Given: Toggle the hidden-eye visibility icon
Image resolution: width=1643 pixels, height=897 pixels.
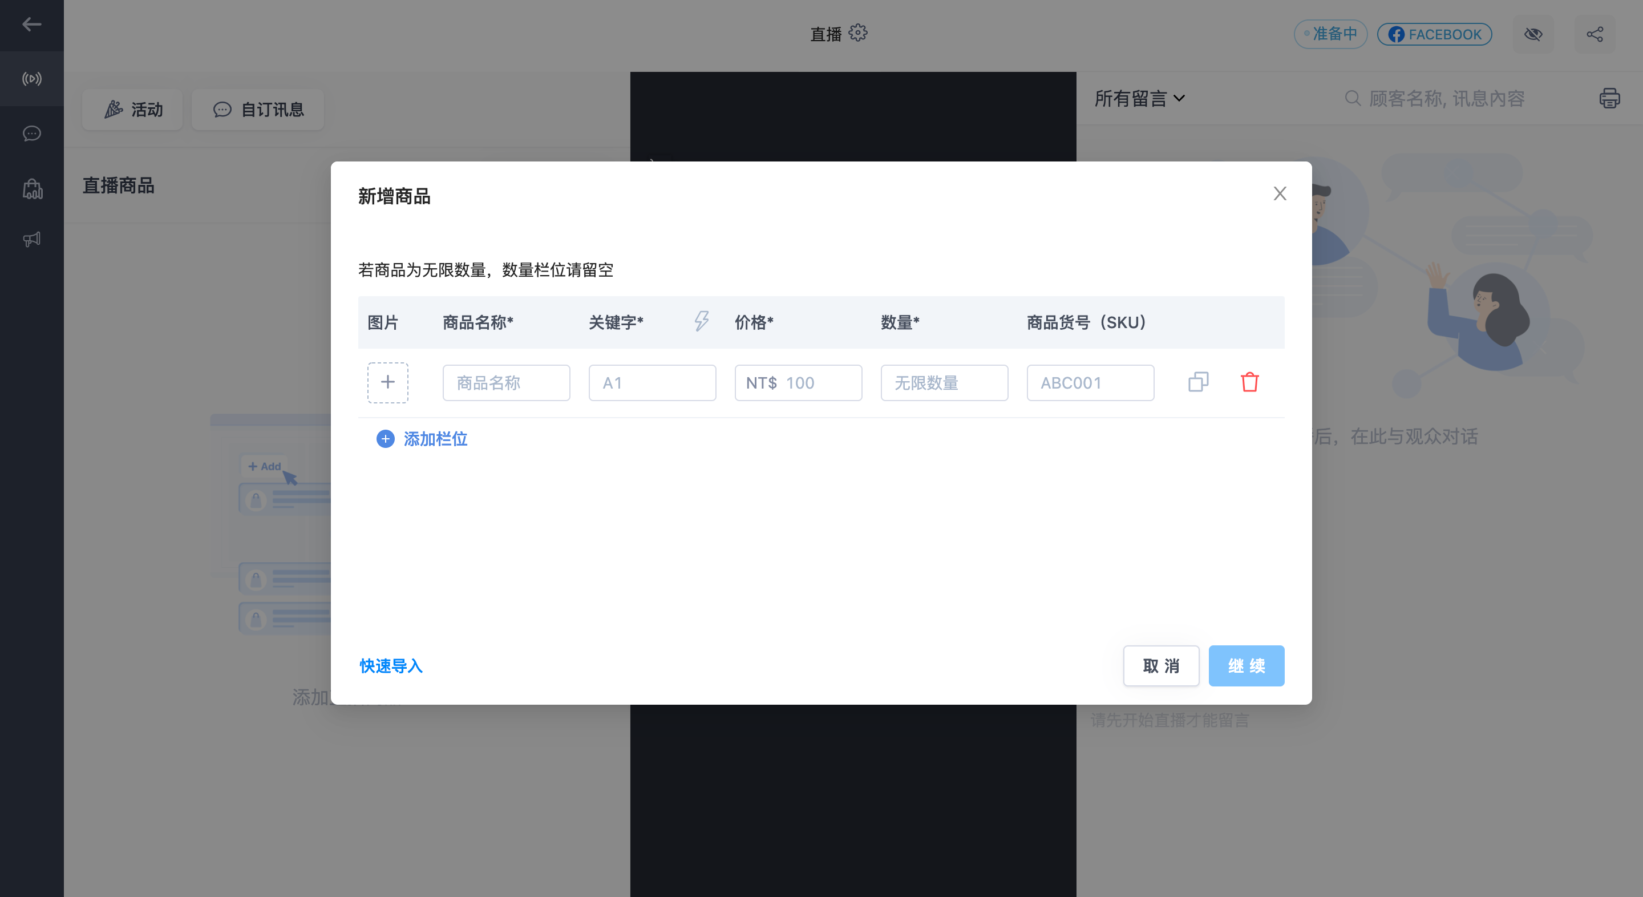Looking at the screenshot, I should click(1533, 34).
